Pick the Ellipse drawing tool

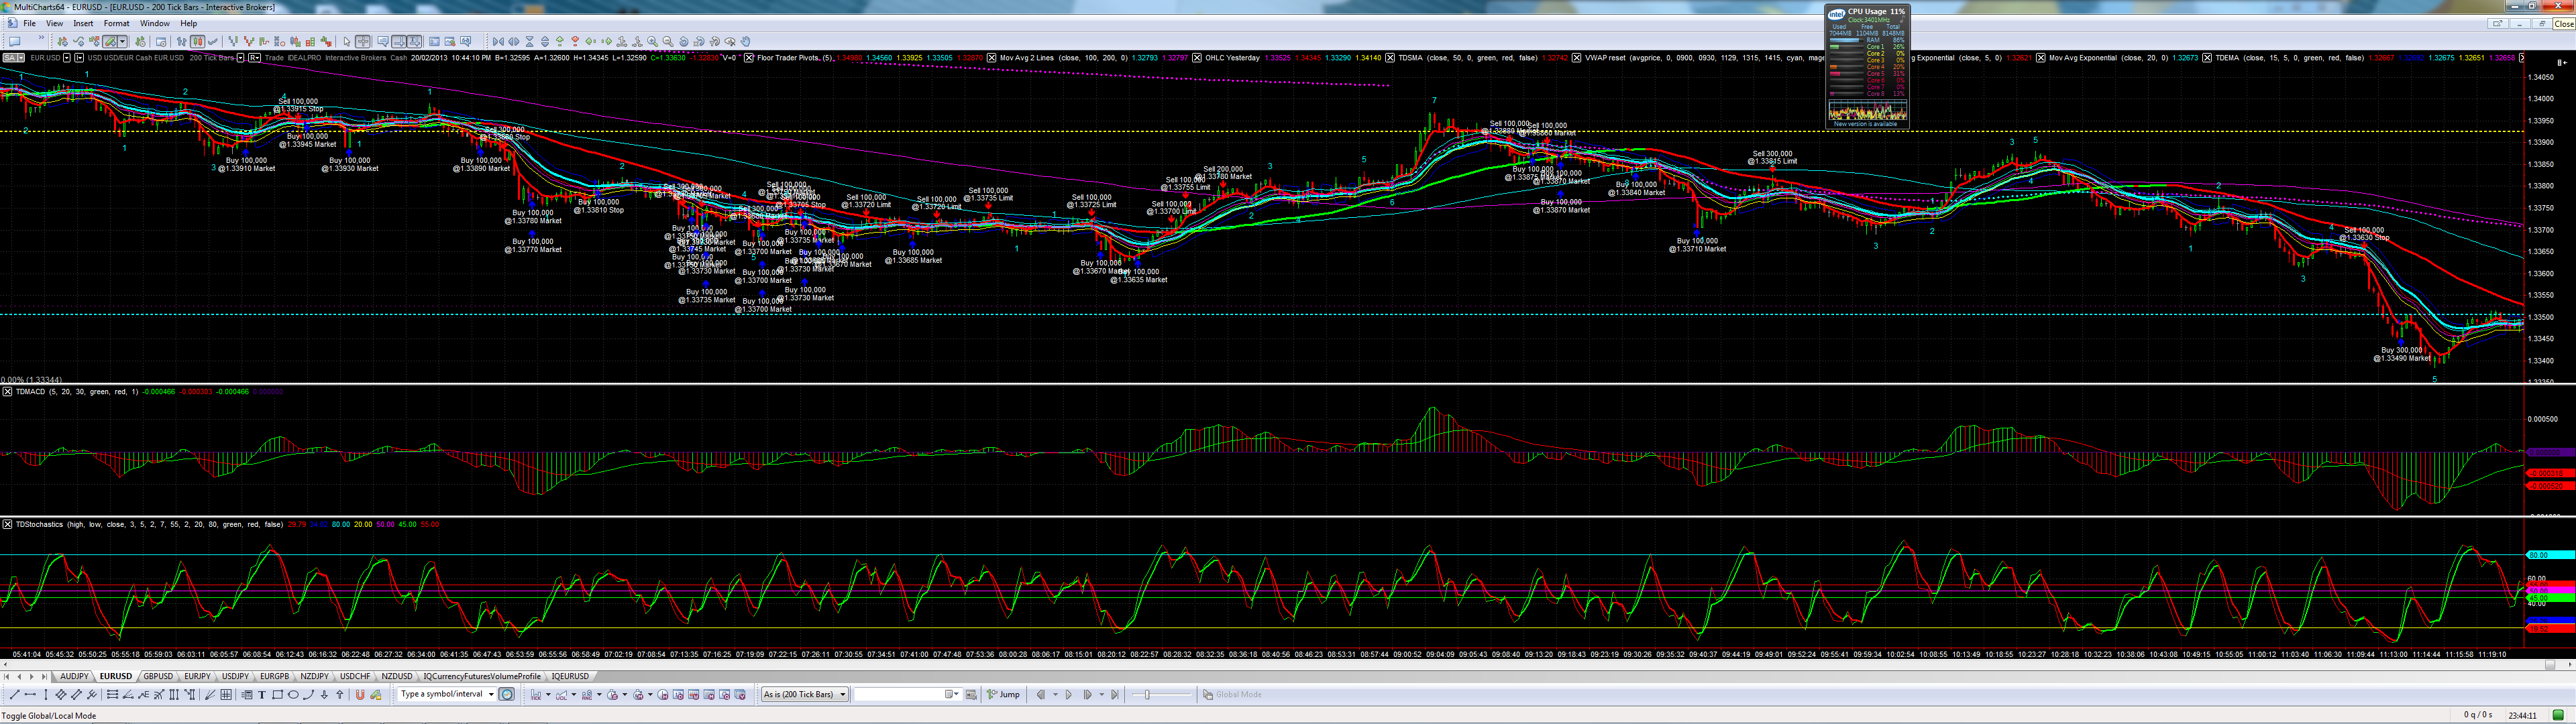click(293, 694)
